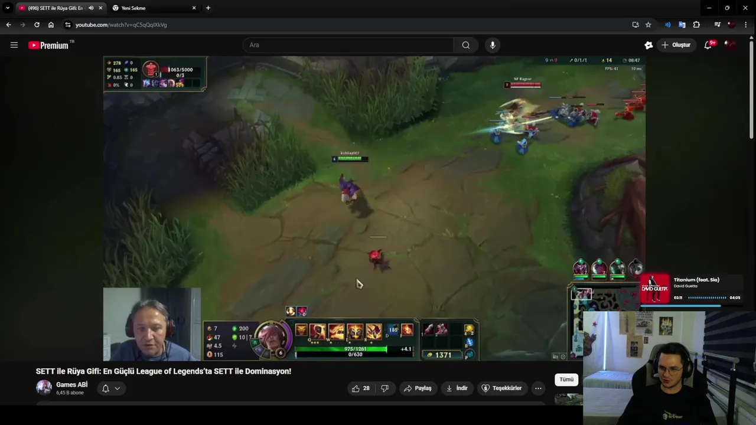Open Teşekkürler thanks dialog
The height and width of the screenshot is (425, 756).
pyautogui.click(x=501, y=388)
